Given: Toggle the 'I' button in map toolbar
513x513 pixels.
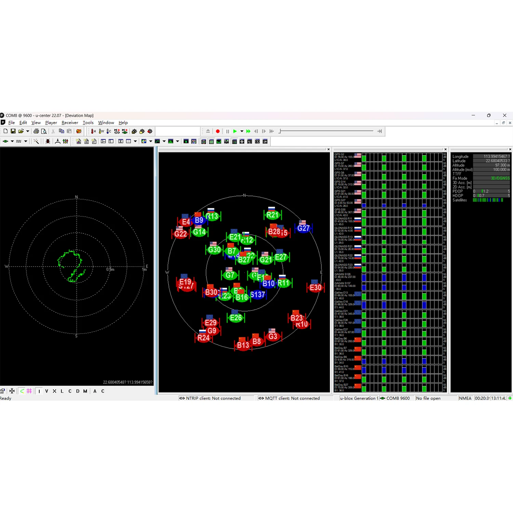Looking at the screenshot, I should click(39, 391).
